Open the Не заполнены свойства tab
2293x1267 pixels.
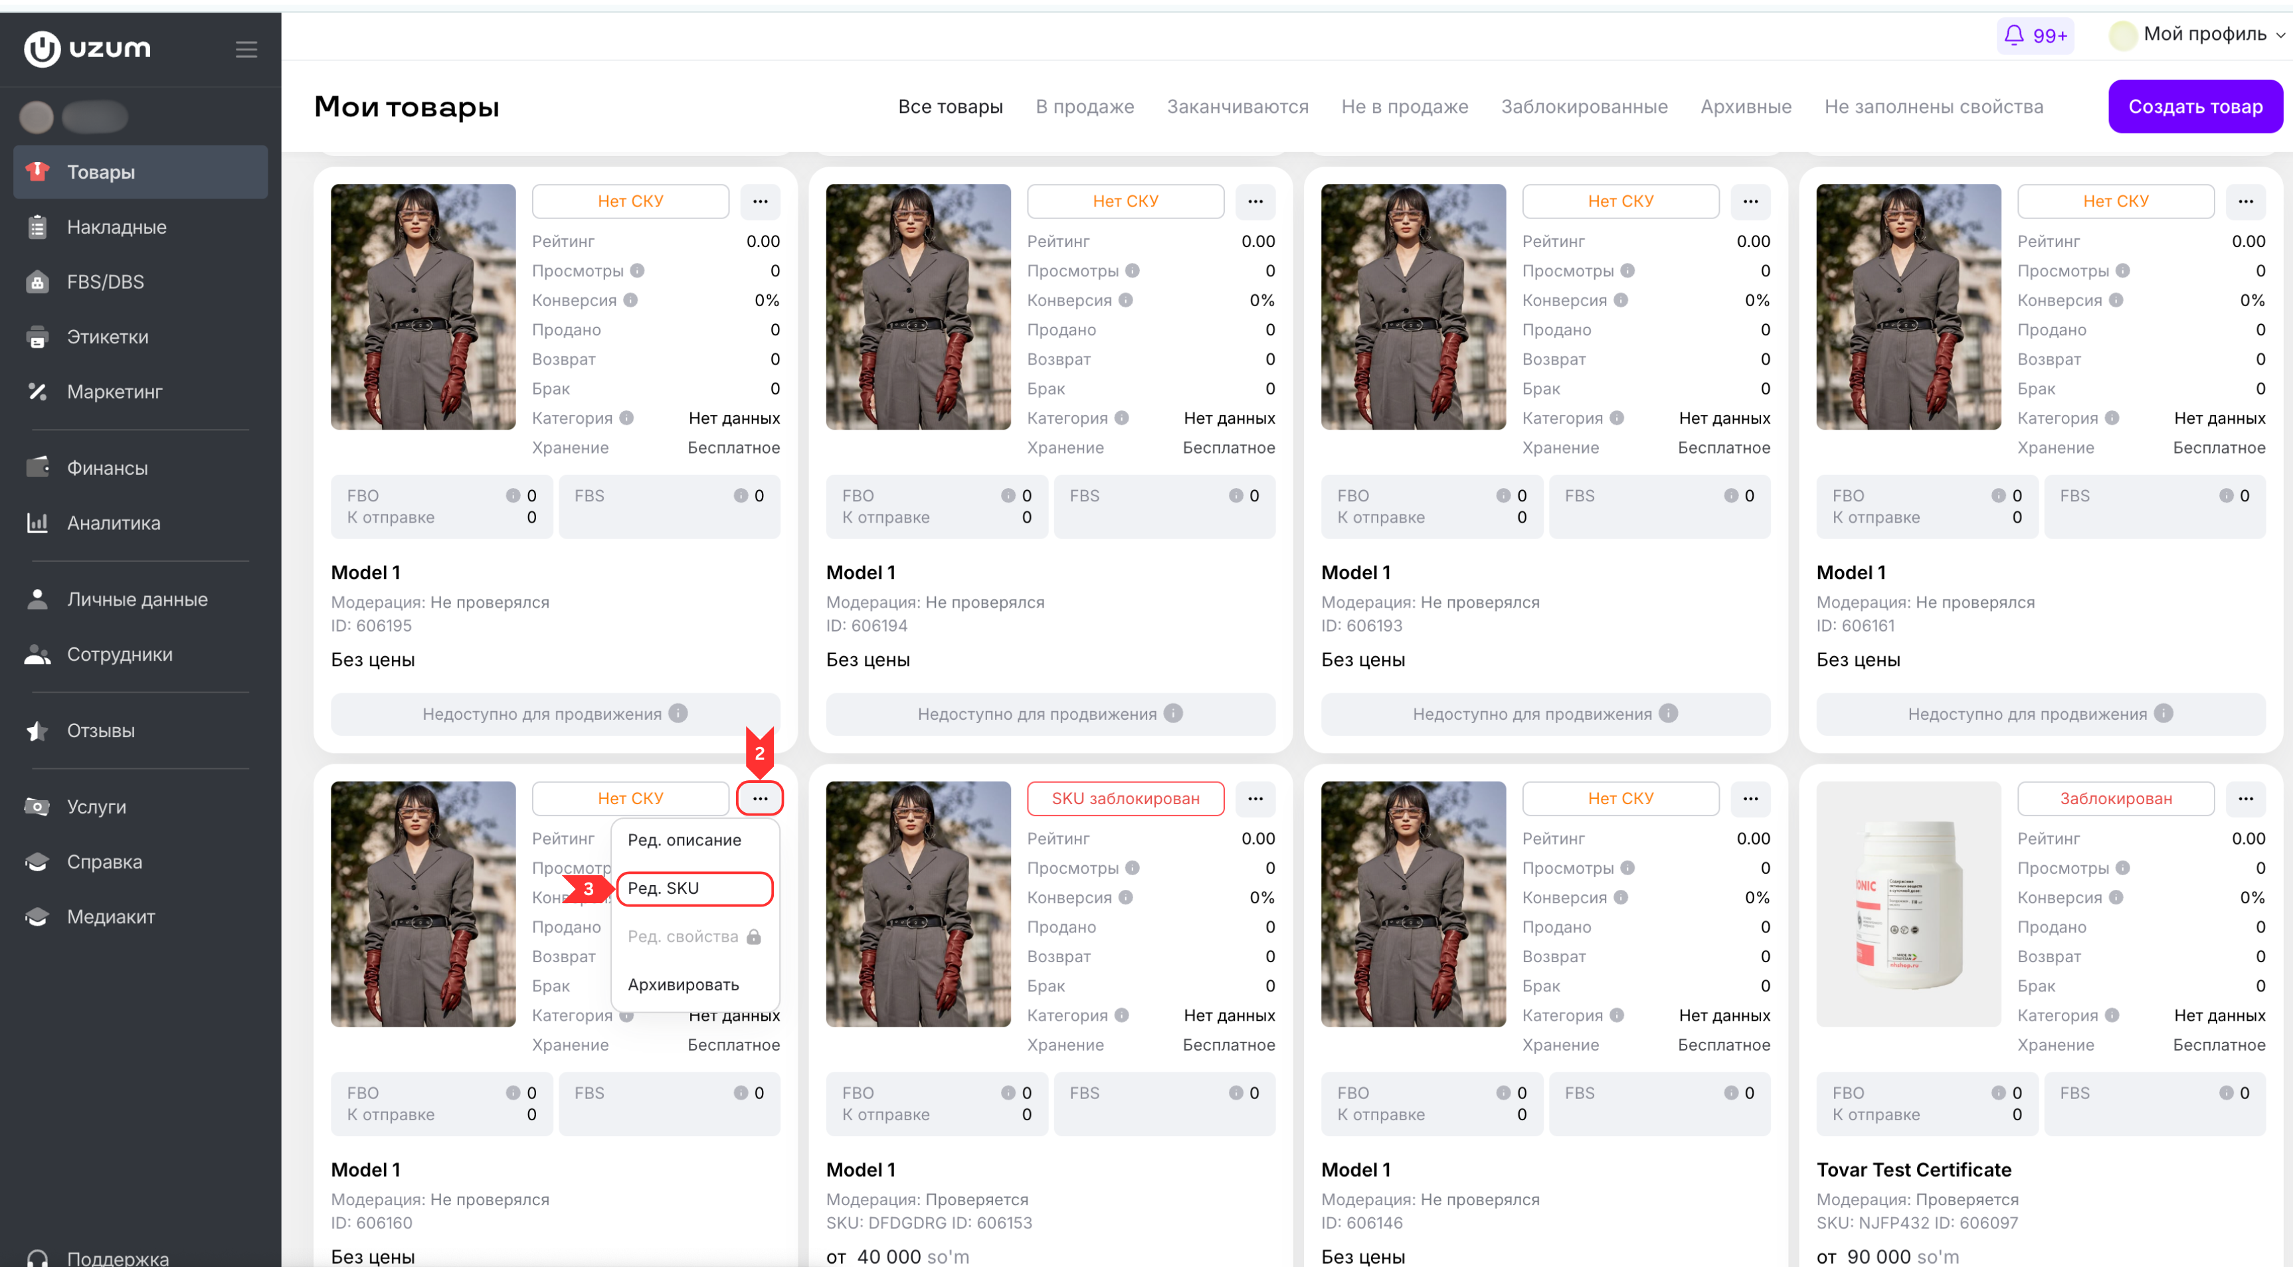click(1934, 107)
